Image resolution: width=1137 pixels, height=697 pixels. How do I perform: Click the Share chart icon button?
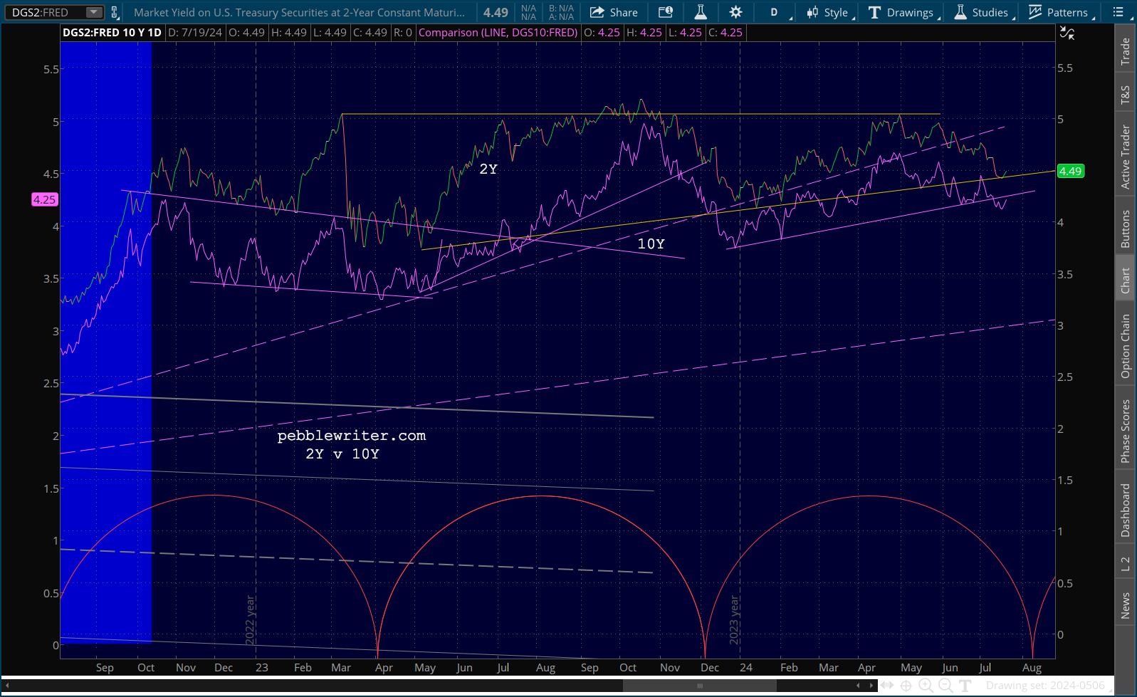pos(614,12)
